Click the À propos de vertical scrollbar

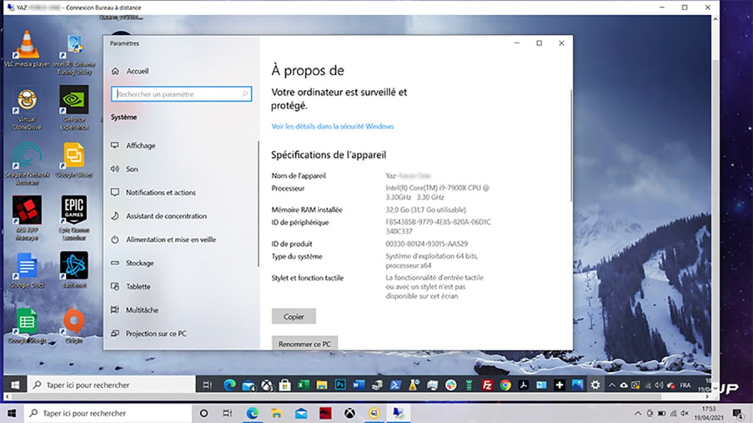(x=570, y=144)
